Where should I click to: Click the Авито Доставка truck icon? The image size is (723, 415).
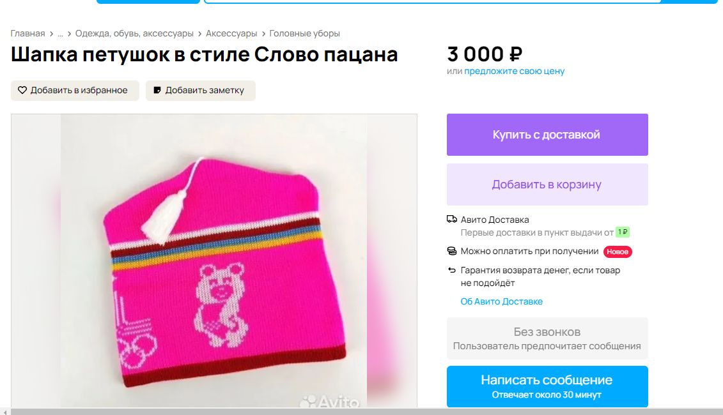[x=452, y=219]
